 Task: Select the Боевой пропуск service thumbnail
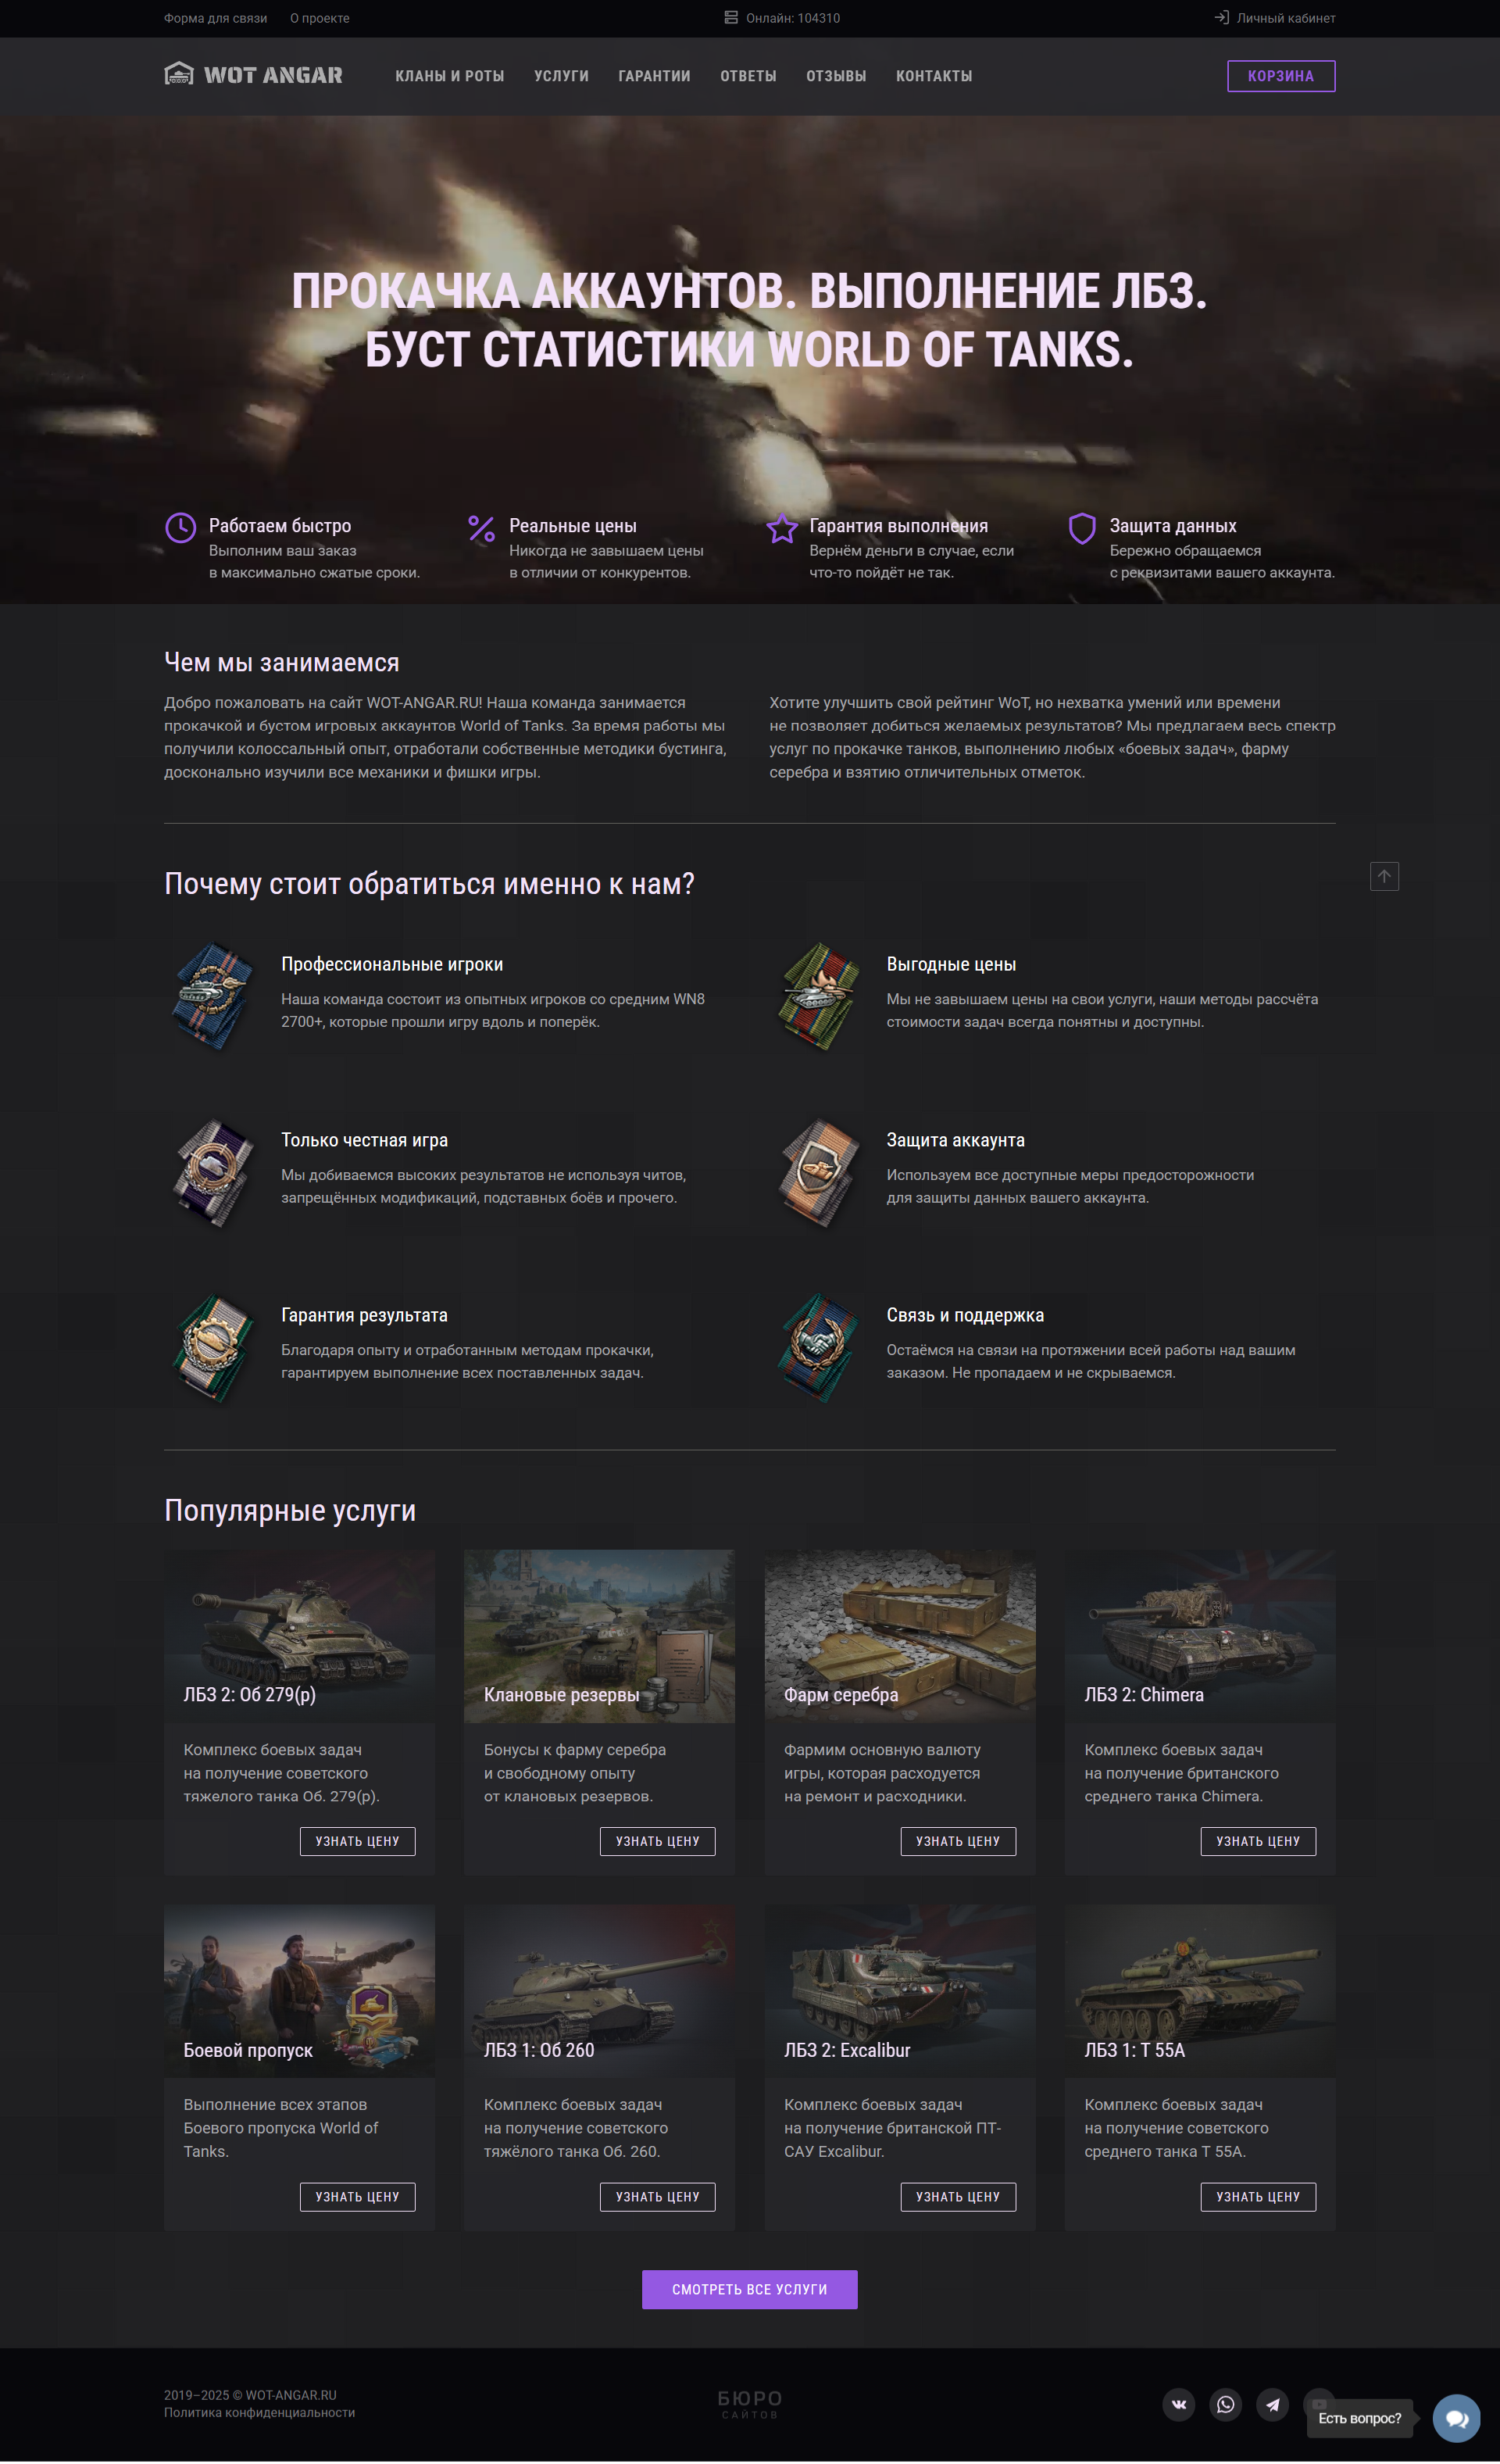pos(299,1992)
